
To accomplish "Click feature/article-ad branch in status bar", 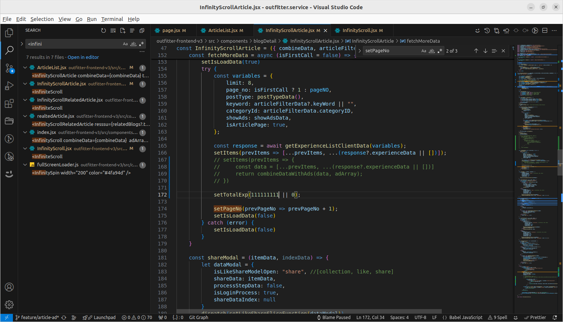I will (x=37, y=318).
